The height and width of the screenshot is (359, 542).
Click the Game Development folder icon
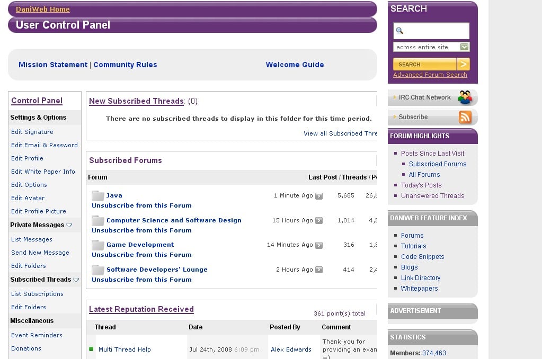point(98,245)
